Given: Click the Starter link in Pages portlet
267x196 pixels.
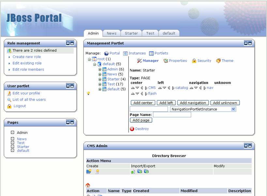Looking at the screenshot, I should click(23, 147).
